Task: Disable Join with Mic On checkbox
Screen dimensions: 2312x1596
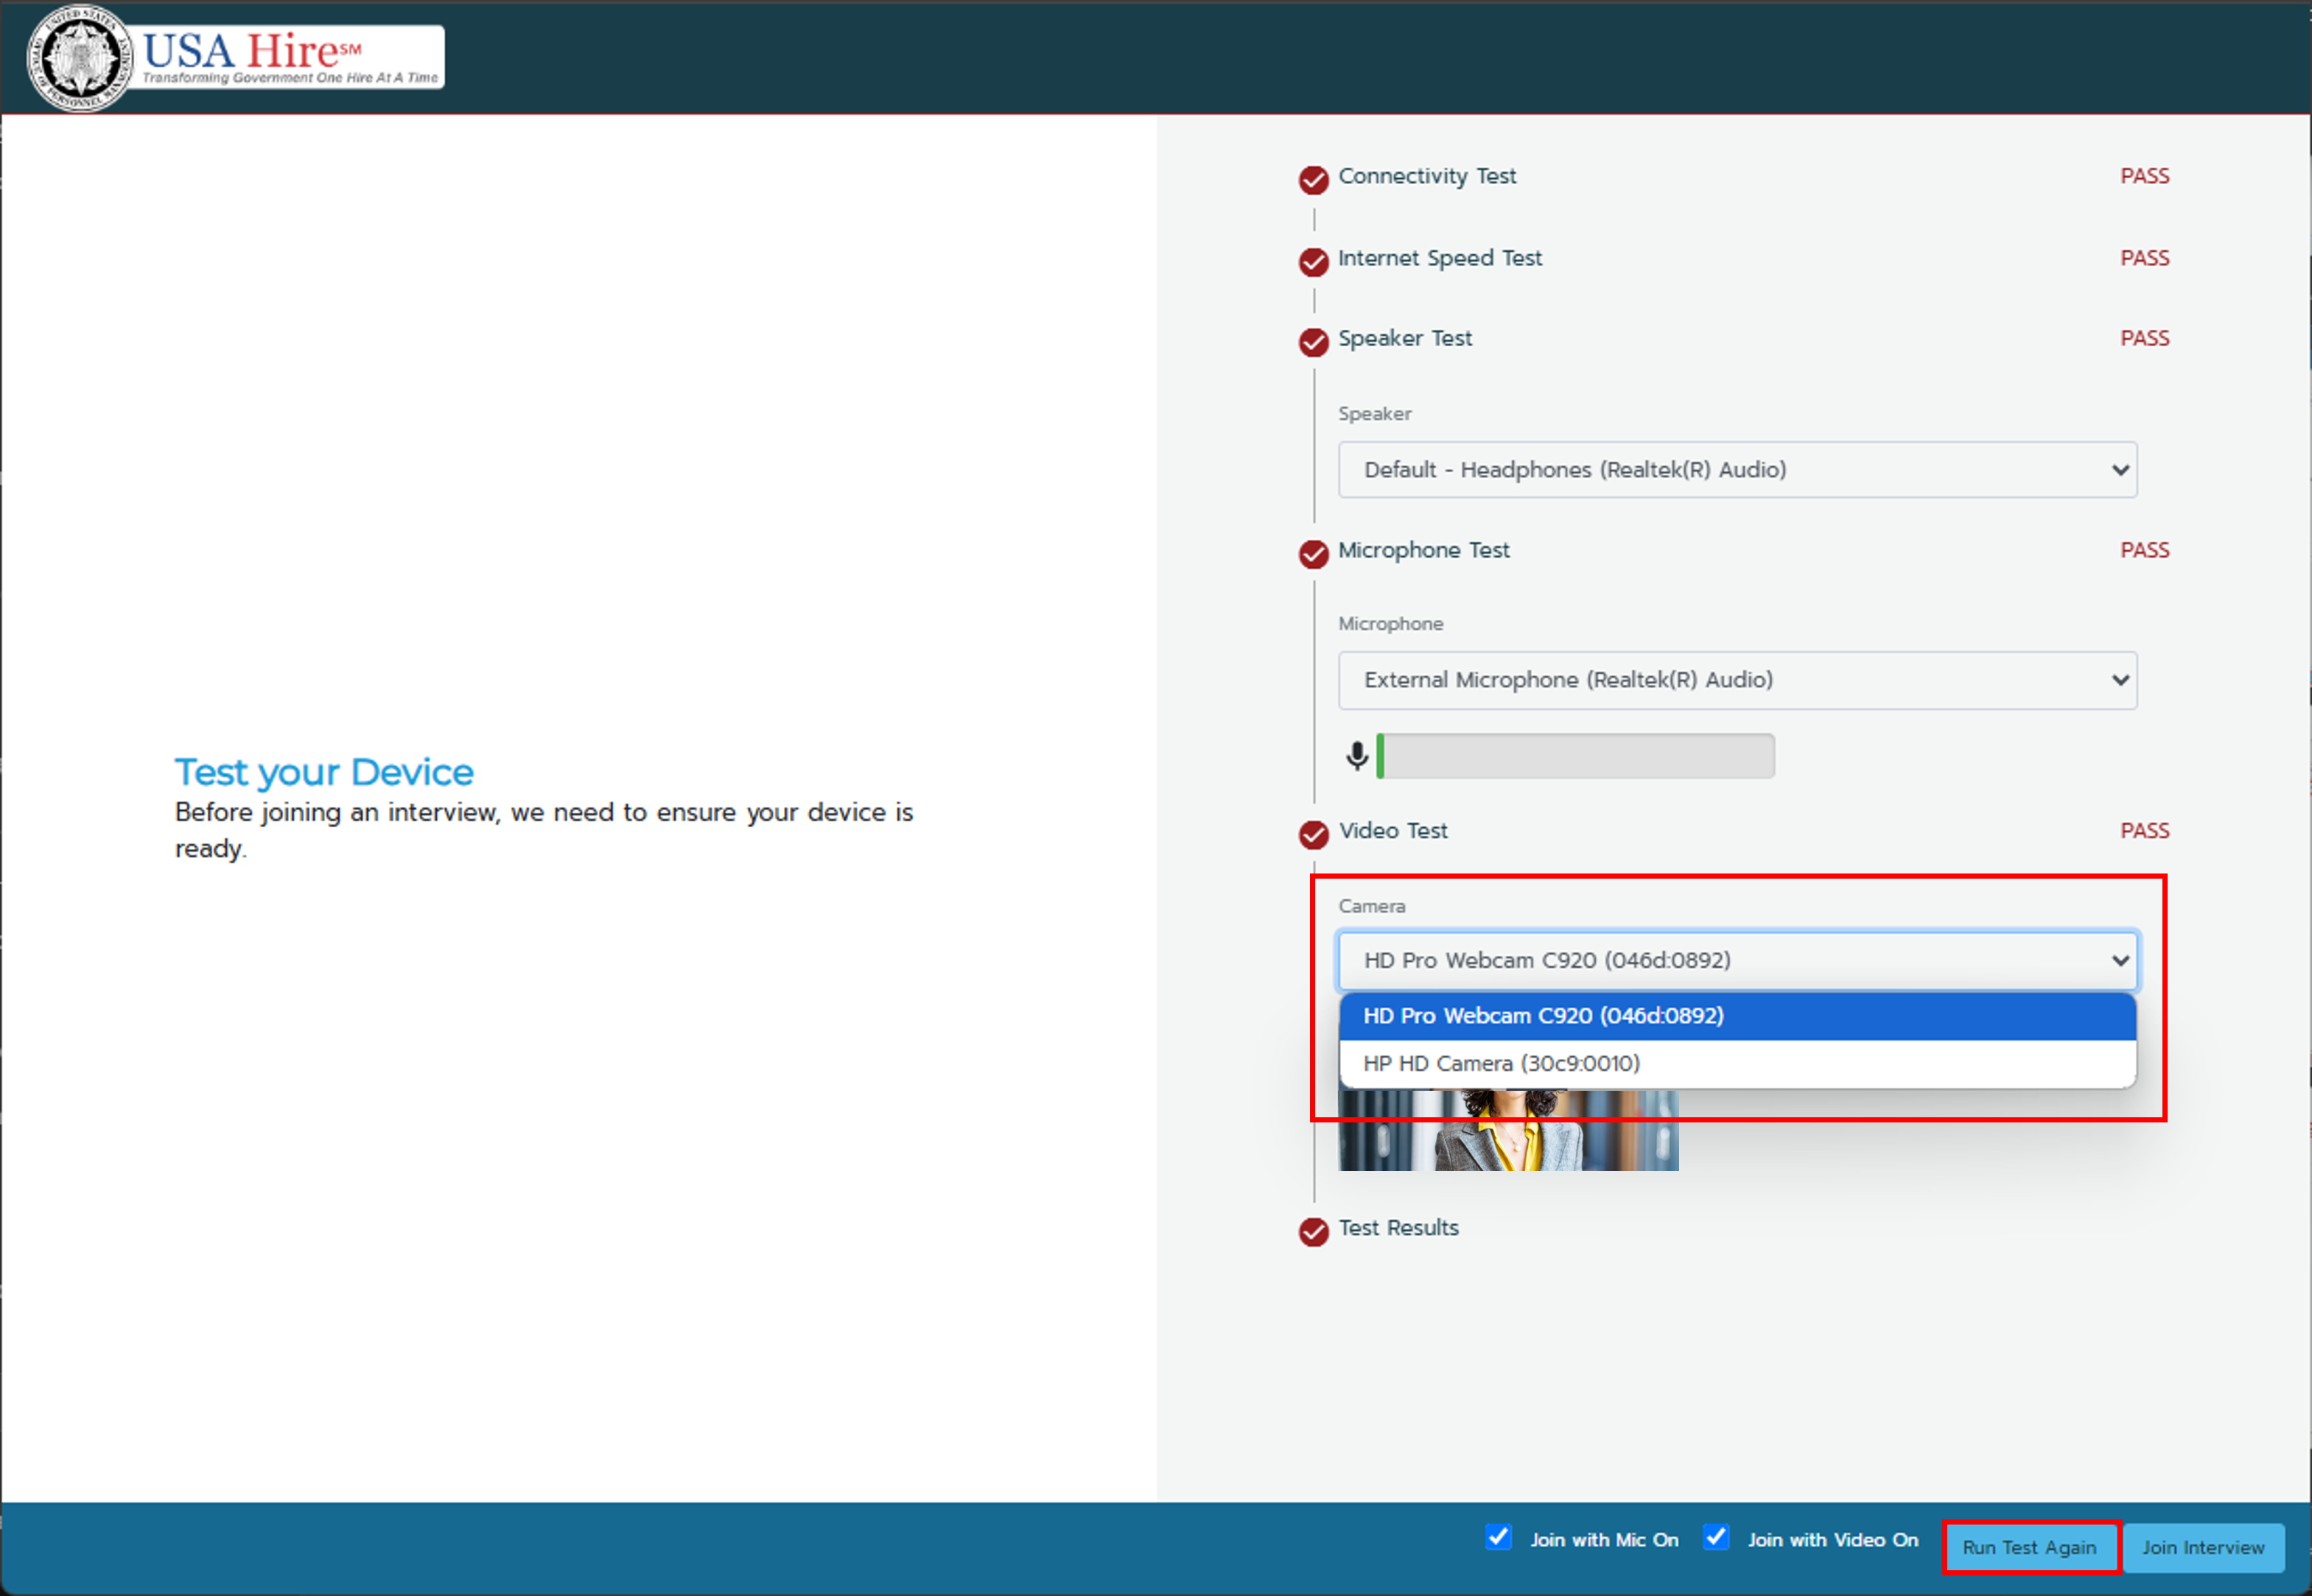Action: 1498,1537
